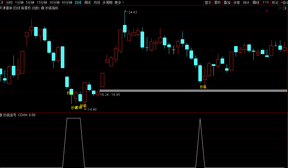Click the 抄底指标 indicator name
Image resolution: width=288 pixels, height=168 pixels.
(52, 8)
